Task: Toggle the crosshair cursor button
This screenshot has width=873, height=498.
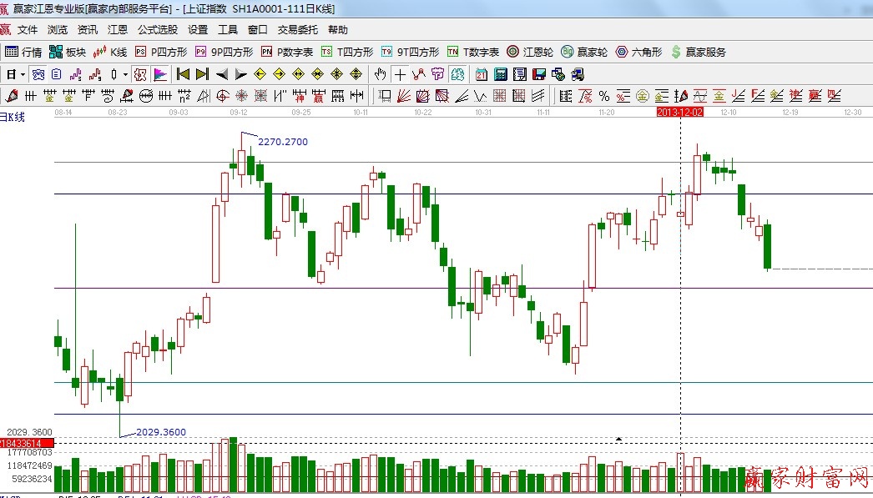Action: 401,74
